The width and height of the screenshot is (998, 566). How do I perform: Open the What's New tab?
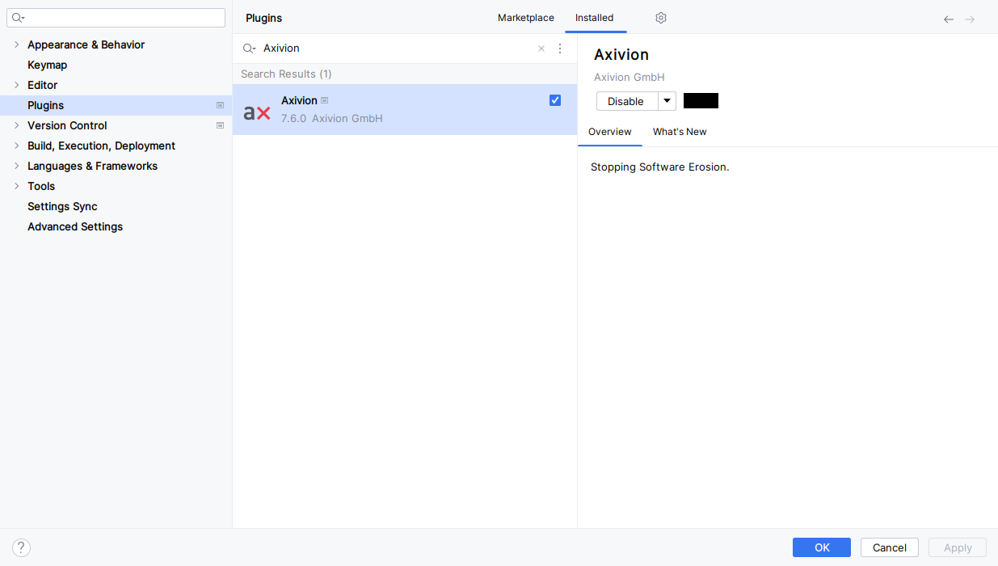(680, 132)
